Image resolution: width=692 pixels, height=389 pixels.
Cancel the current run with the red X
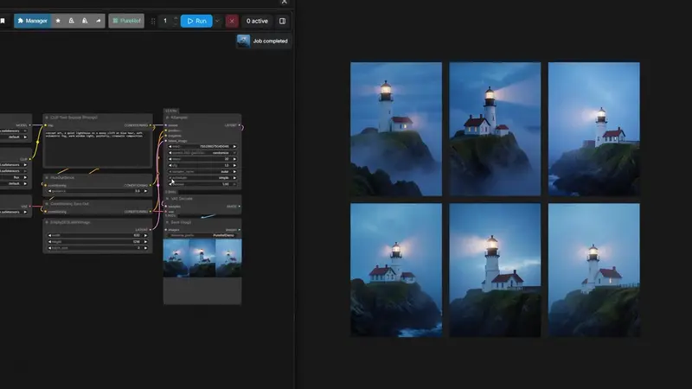coord(232,21)
